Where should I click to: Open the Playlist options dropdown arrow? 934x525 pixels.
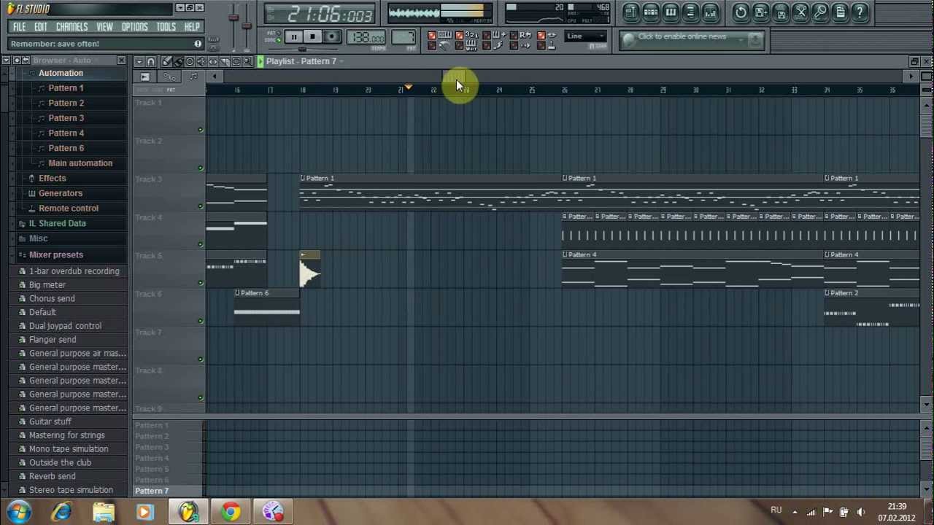139,62
